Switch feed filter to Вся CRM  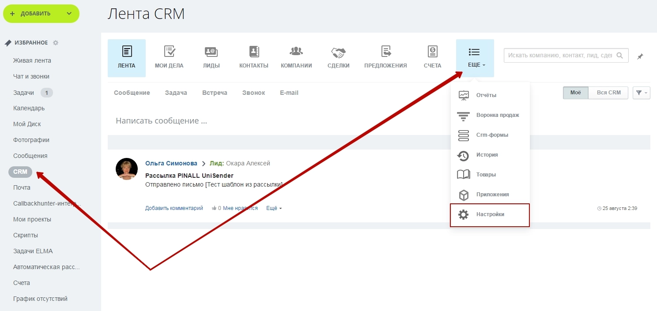pos(608,93)
